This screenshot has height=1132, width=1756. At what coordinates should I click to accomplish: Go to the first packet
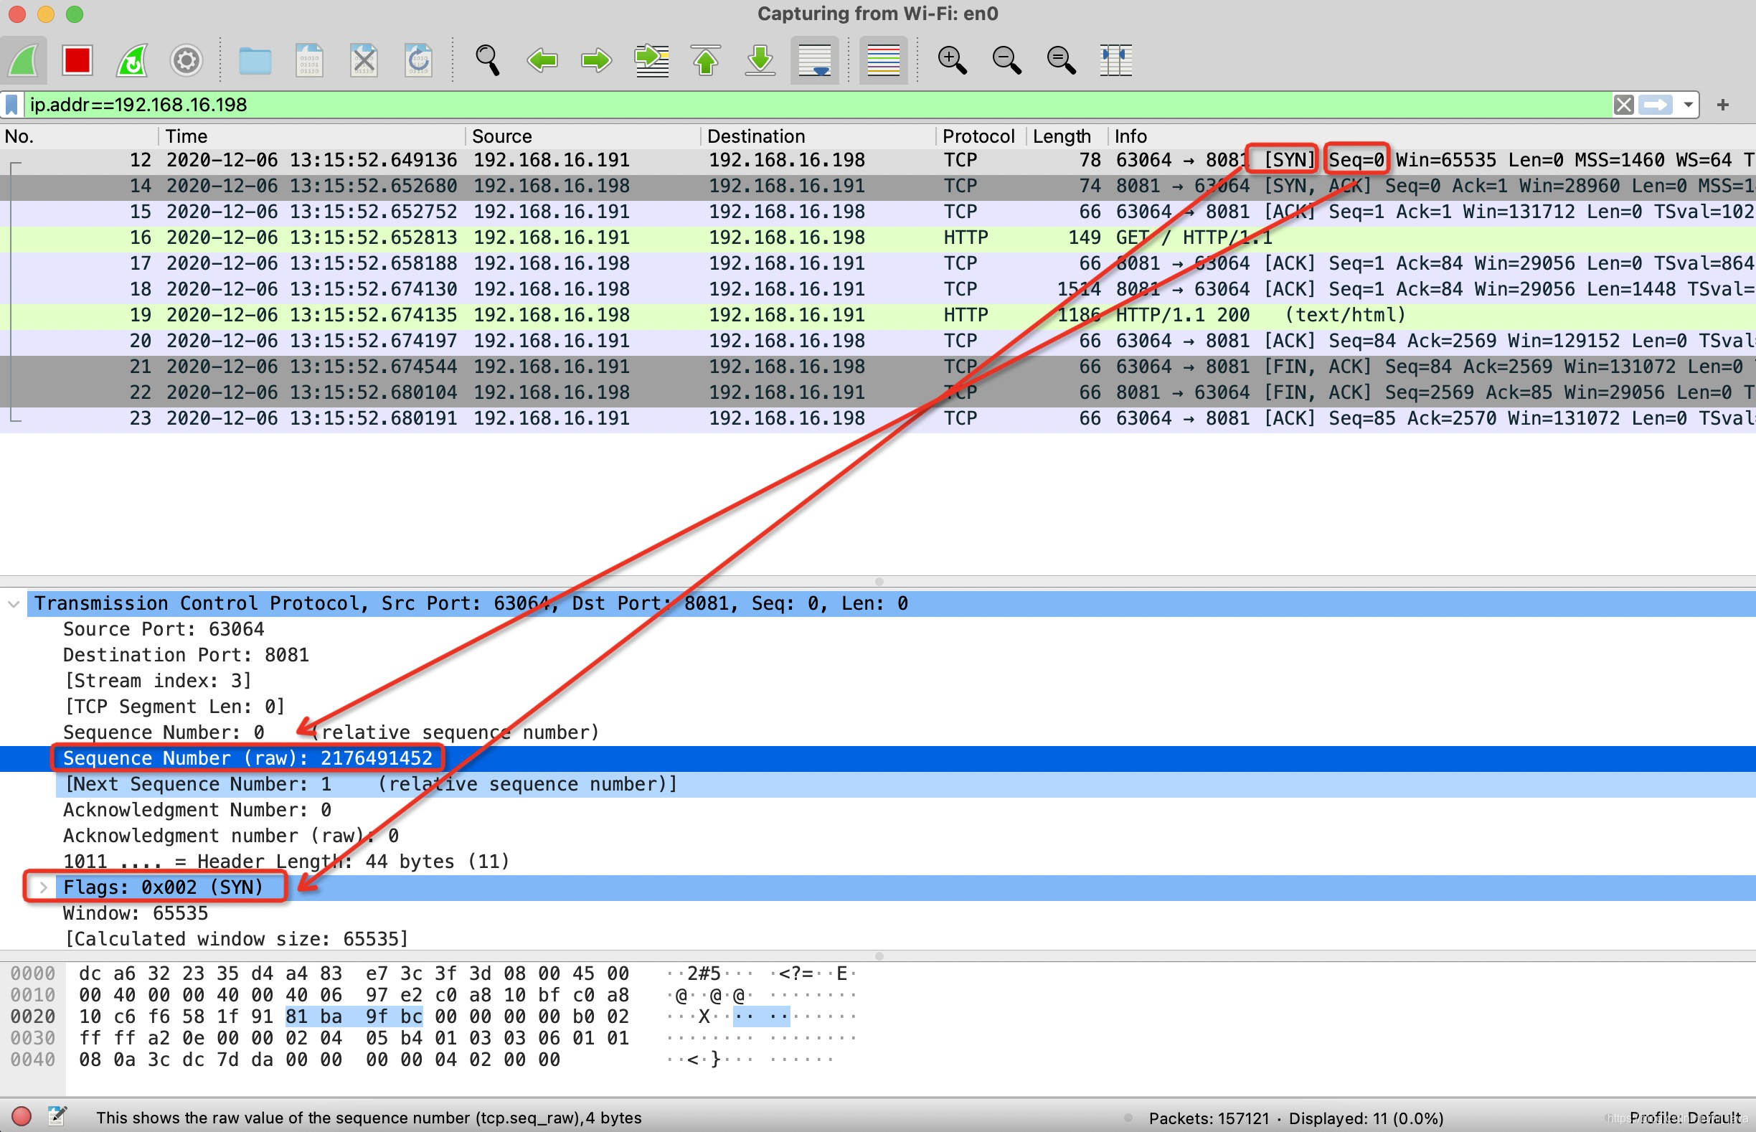706,60
